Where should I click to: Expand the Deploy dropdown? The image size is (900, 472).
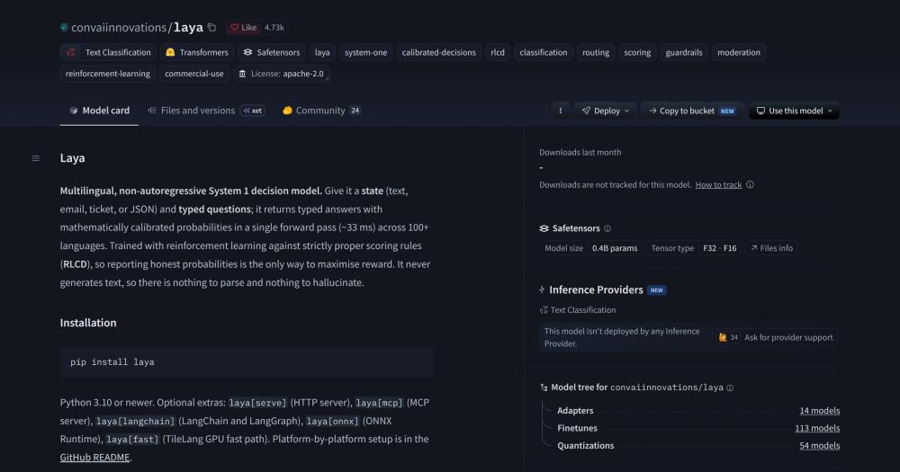(606, 111)
